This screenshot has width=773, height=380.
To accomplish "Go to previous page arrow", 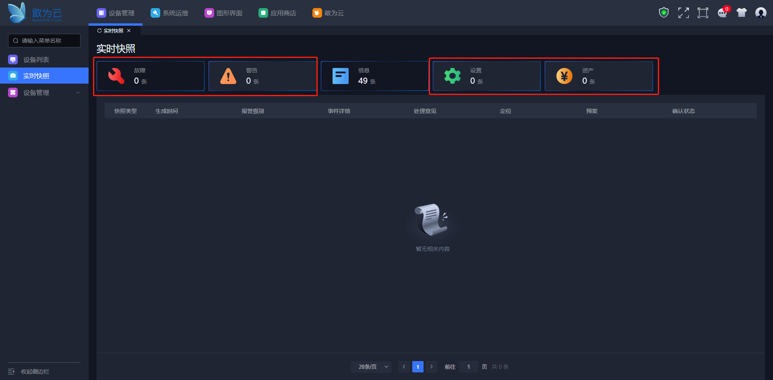I will click(x=404, y=367).
